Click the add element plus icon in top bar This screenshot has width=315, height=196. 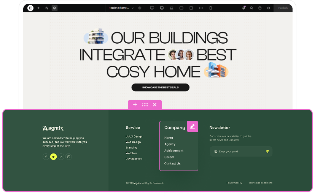(x=38, y=8)
